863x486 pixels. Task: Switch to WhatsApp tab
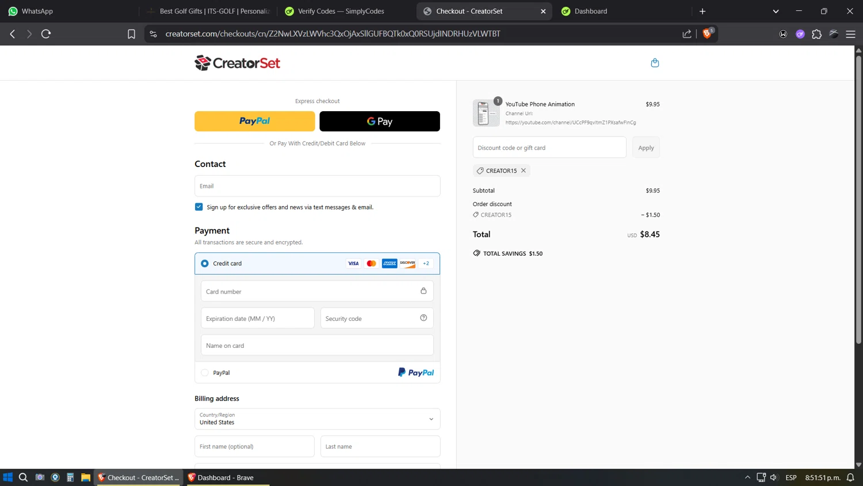[69, 11]
